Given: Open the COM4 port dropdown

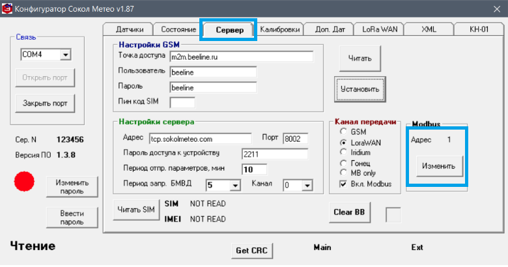Looking at the screenshot, I should click(x=65, y=55).
